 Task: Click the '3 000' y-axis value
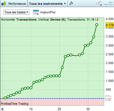(110, 45)
